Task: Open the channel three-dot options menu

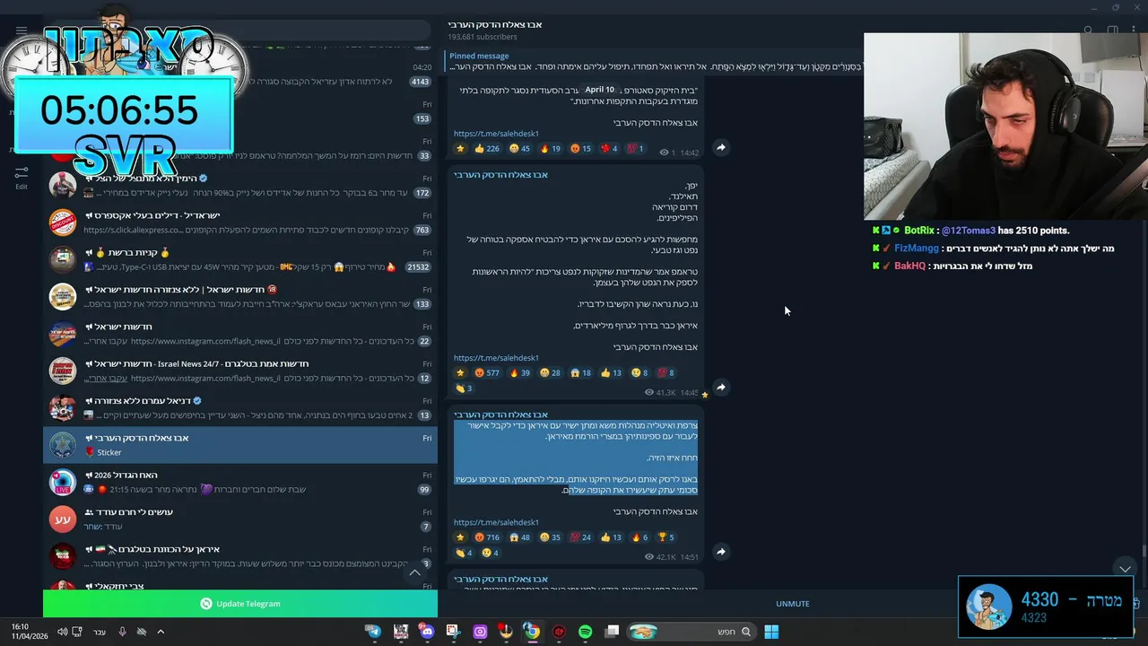Action: (1135, 31)
